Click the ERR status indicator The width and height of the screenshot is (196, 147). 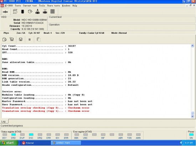(x=66, y=135)
